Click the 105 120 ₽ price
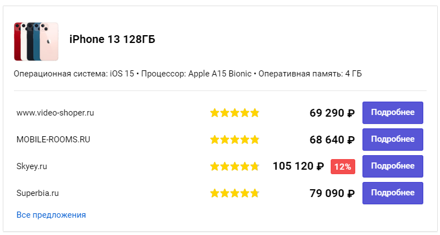Viewport: 440px width, 235px height. click(x=298, y=166)
